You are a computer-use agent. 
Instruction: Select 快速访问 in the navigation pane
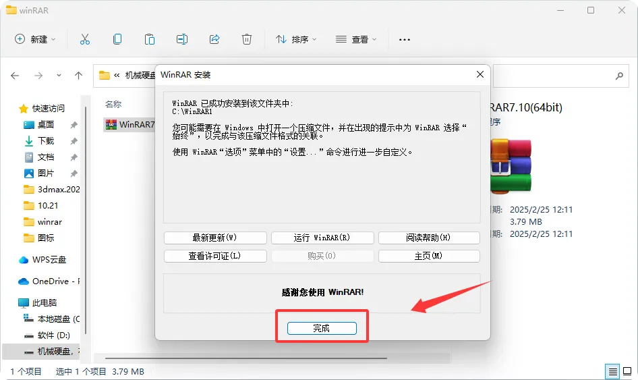(x=42, y=109)
